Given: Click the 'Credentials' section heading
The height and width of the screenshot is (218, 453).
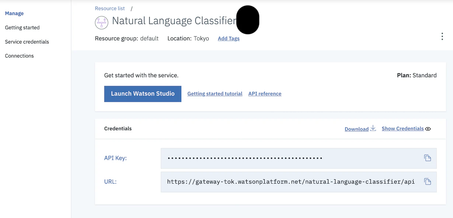Looking at the screenshot, I should pyautogui.click(x=118, y=128).
